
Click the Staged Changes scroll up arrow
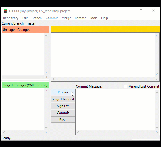tap(46, 91)
